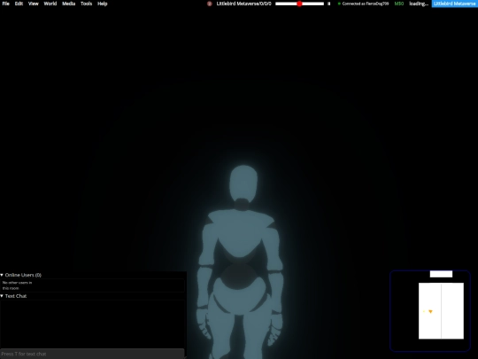
Task: Click the Littlebird Metaverse/0/0/0 location text
Action: (244, 4)
